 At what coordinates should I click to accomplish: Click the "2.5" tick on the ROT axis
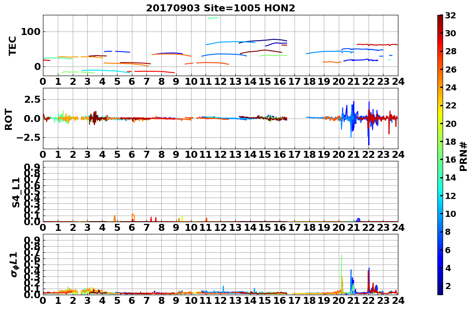click(32, 99)
